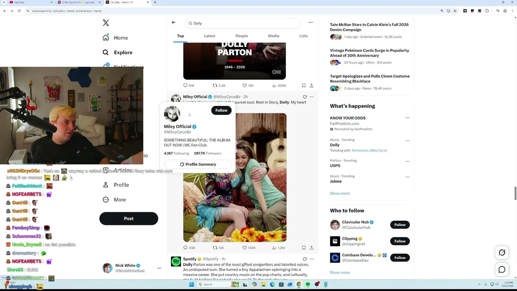This screenshot has width=517, height=291.
Task: Follow Coinbase Developer account
Action: pyautogui.click(x=400, y=258)
